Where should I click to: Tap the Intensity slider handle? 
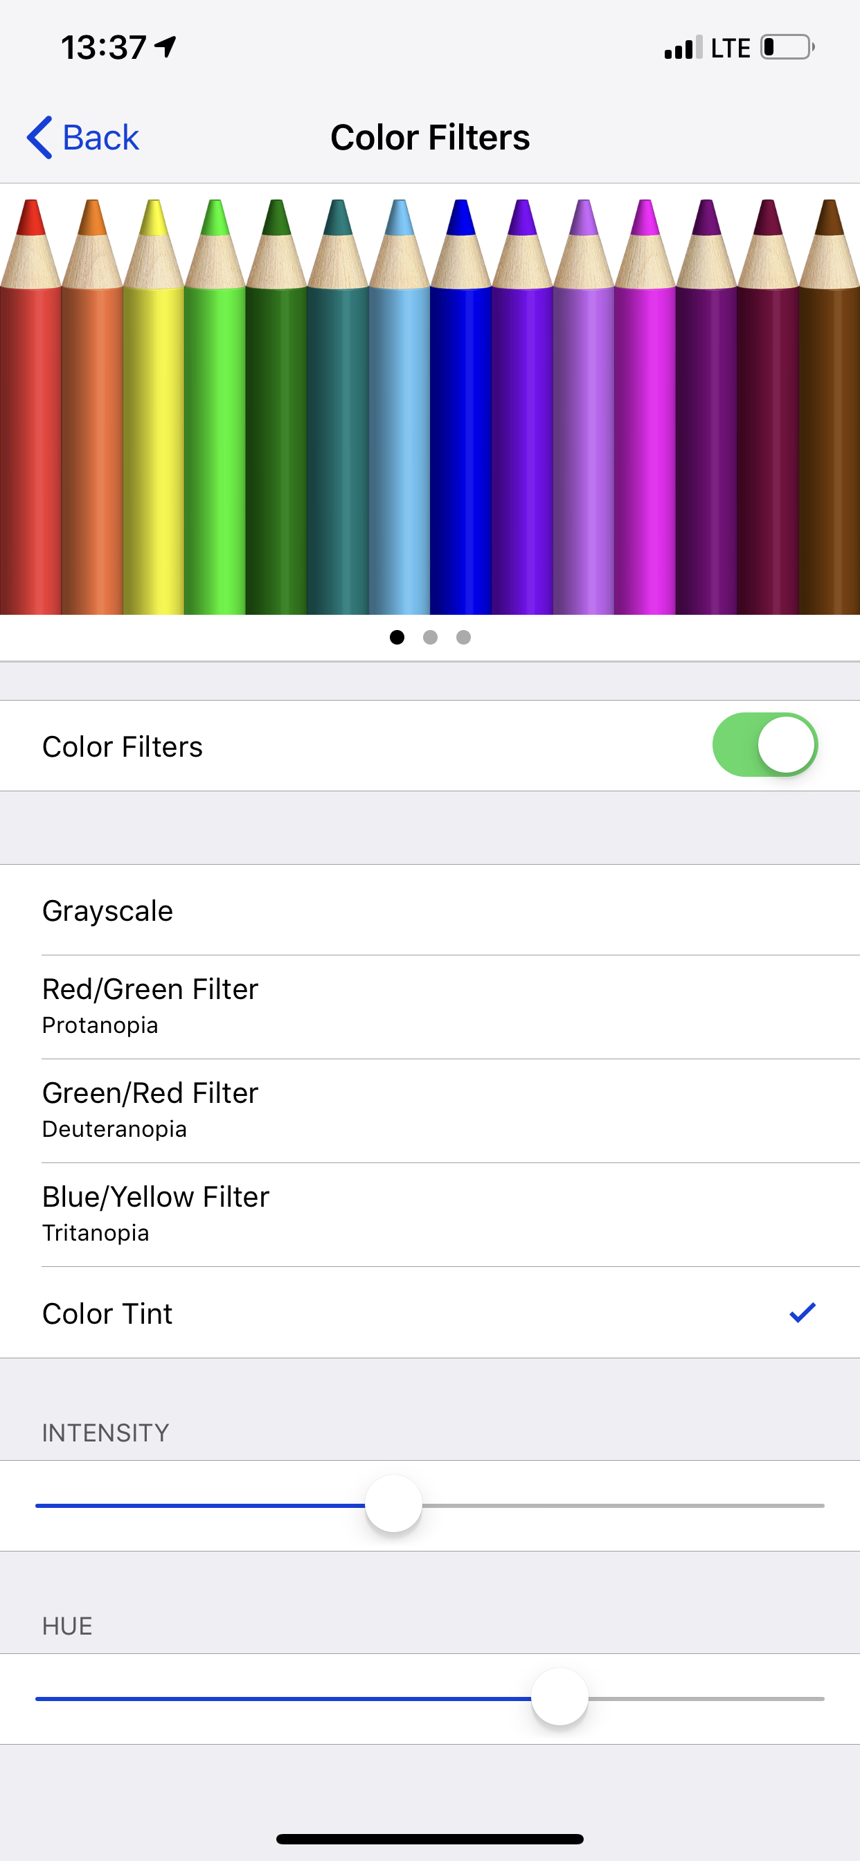tap(393, 1505)
